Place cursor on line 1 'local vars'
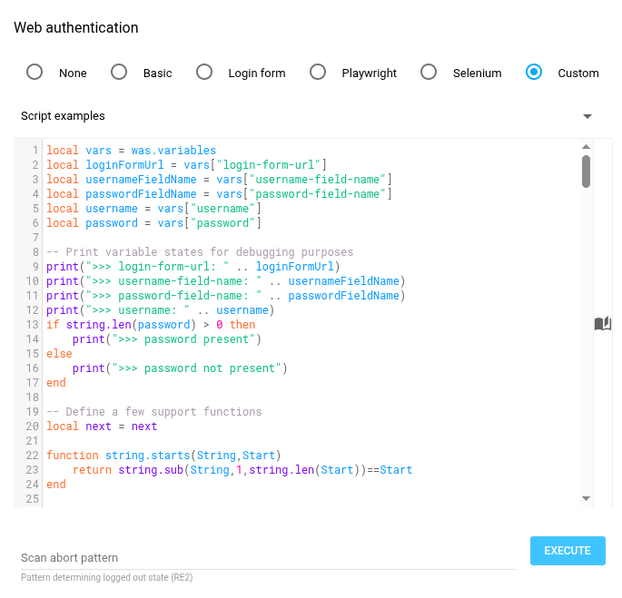This screenshot has width=622, height=598. pos(132,151)
